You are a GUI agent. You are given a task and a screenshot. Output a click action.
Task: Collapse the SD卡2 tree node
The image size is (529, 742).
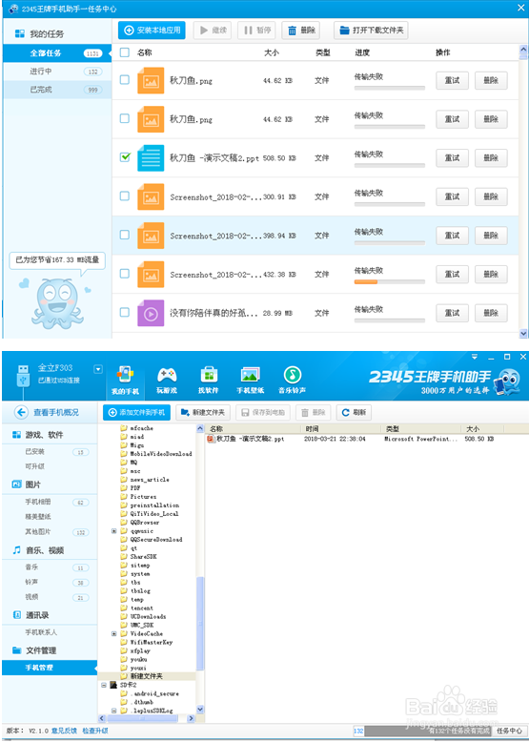pos(104,685)
